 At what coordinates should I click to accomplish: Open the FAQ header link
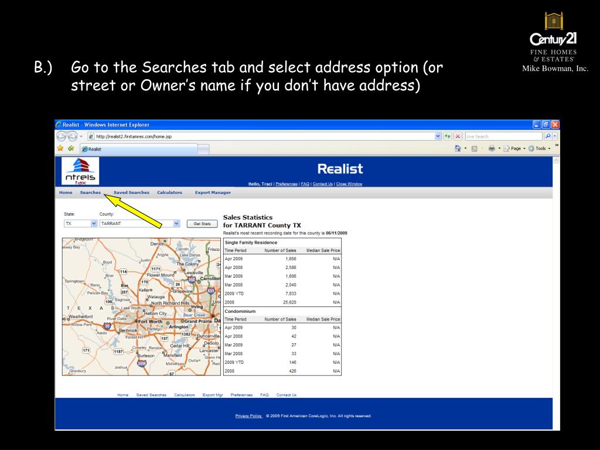(305, 184)
